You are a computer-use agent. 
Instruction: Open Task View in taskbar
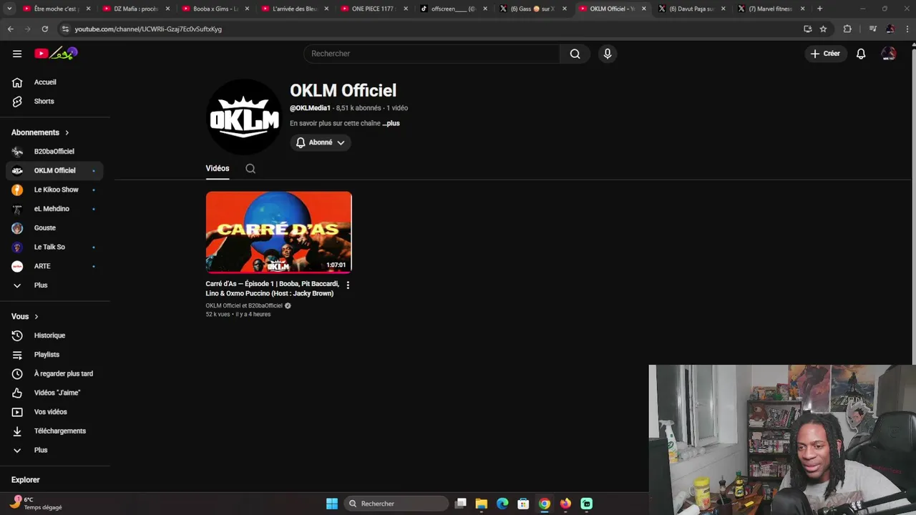tap(461, 504)
